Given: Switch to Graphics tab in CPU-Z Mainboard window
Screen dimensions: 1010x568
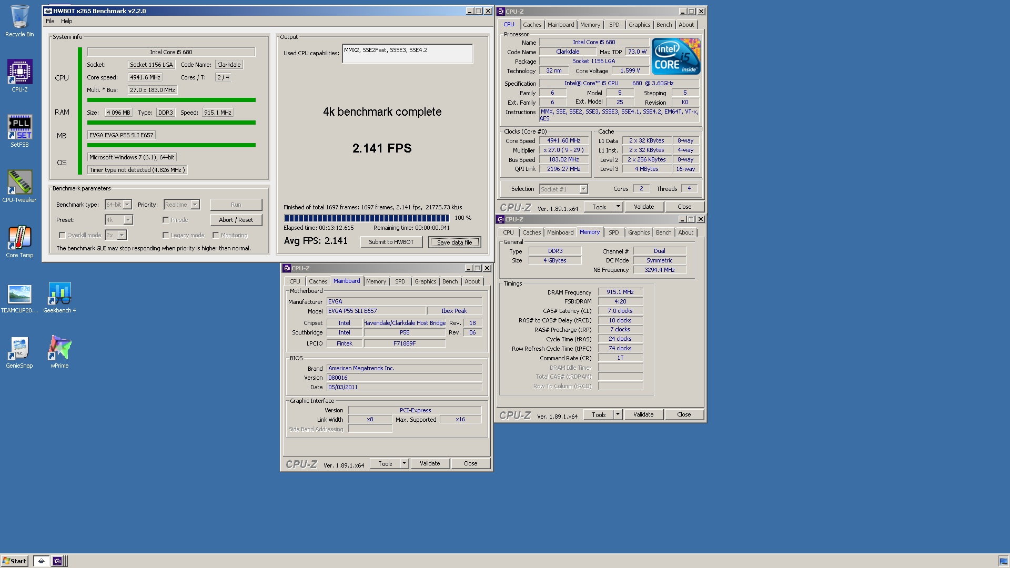Looking at the screenshot, I should [425, 281].
